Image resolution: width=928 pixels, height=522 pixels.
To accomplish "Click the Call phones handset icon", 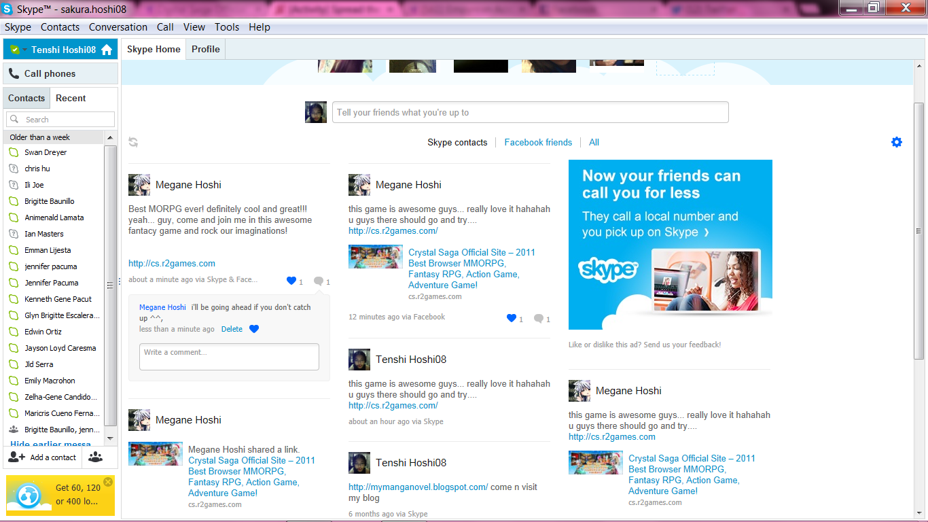I will [x=14, y=73].
